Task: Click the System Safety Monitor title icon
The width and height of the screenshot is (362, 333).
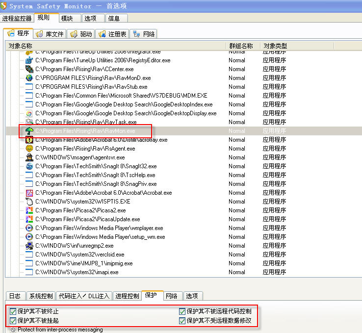Action: click(x=3, y=6)
